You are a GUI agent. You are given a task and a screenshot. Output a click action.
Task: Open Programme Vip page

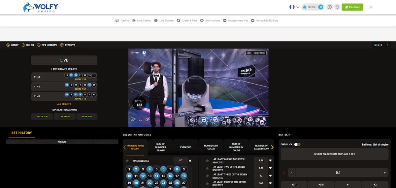236,20
